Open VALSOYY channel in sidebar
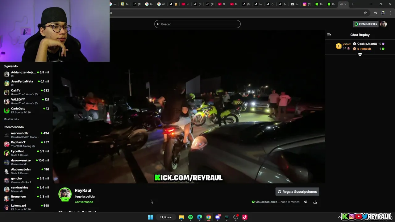395x222 pixels. click(26, 101)
